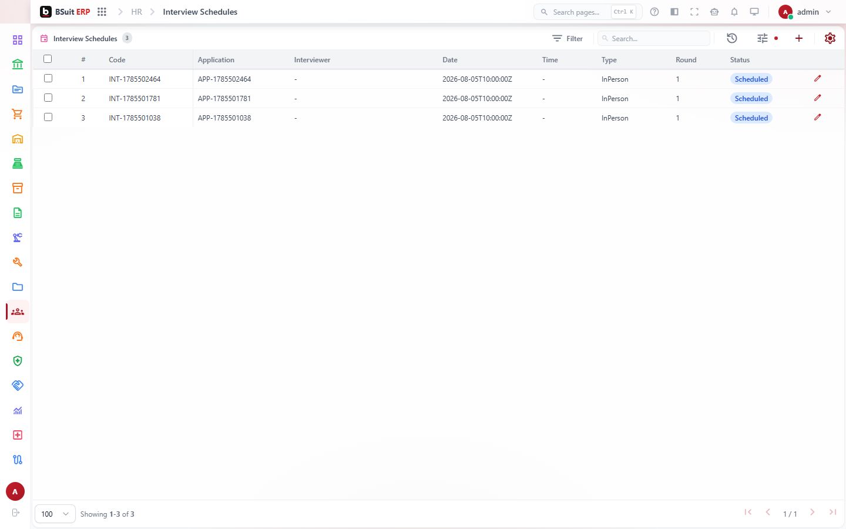Open the bank building module in sidebar

pos(18,65)
